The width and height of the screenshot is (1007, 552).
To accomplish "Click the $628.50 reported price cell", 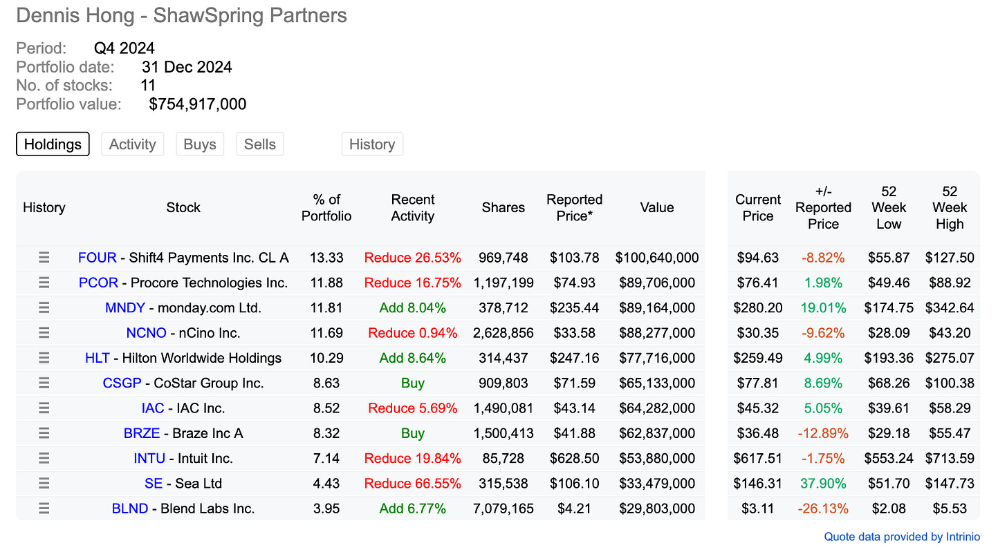I will tap(575, 459).
